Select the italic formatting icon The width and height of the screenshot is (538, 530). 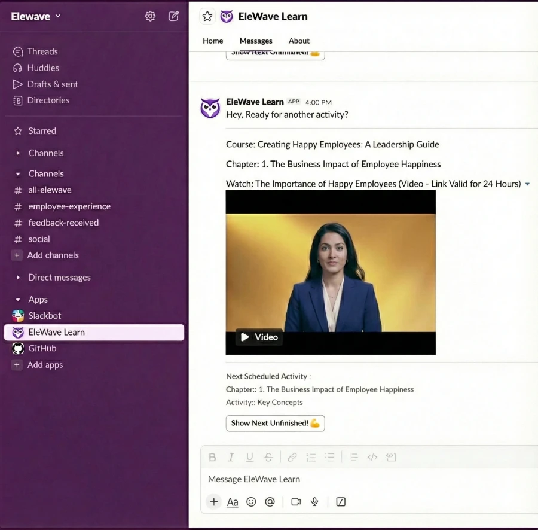[231, 457]
